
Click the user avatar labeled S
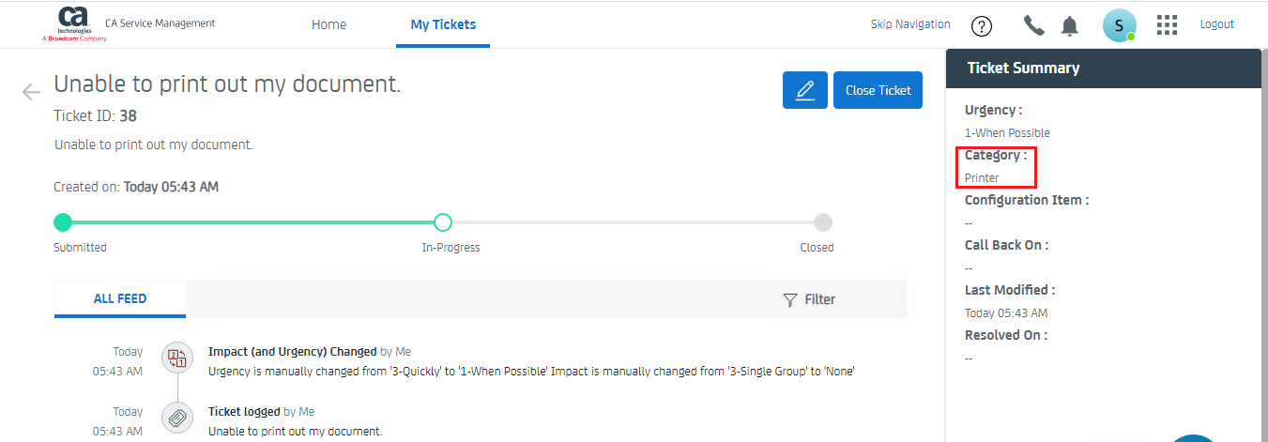coord(1119,25)
